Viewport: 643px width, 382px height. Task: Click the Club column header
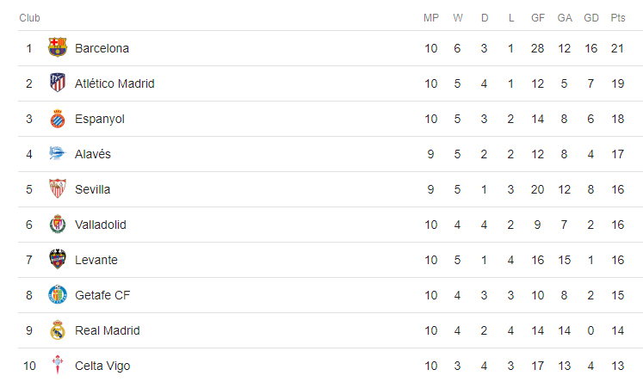[x=29, y=18]
